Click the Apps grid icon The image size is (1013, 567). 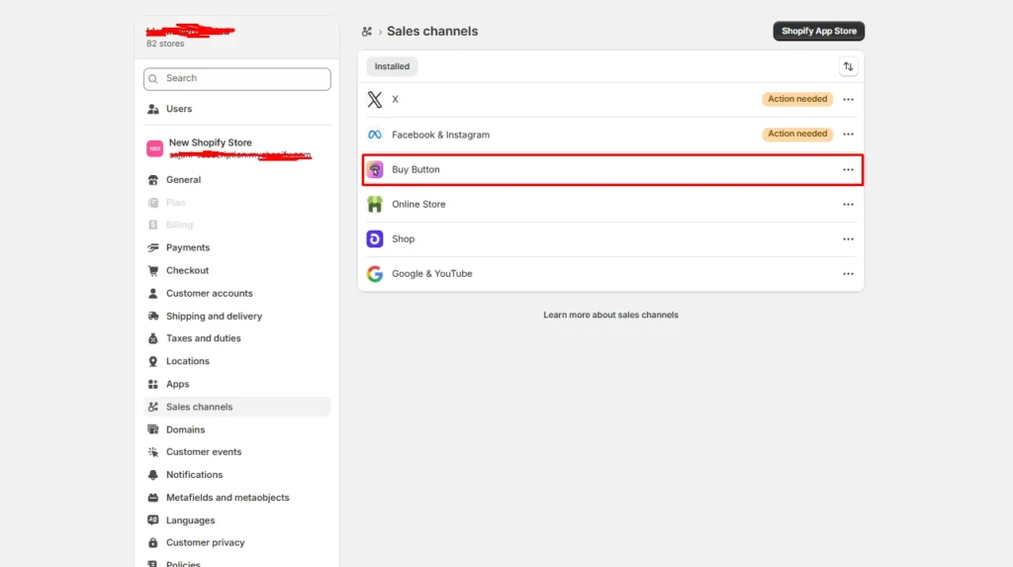(x=153, y=384)
